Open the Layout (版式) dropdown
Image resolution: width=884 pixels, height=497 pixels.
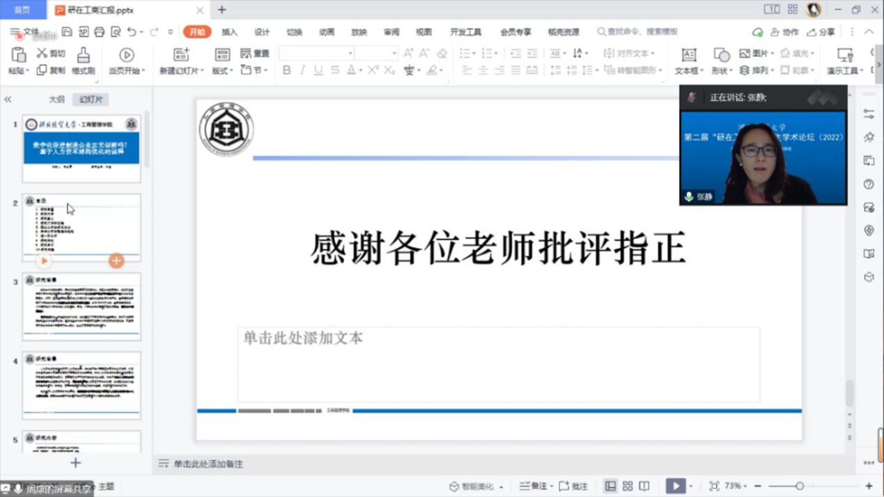click(x=222, y=70)
